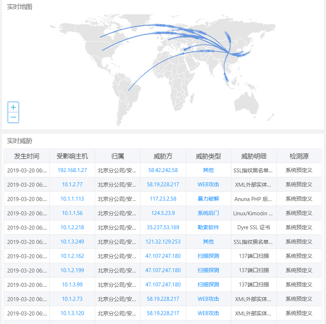Click threat source 124.5.23.9
Image resolution: width=326 pixels, height=324 pixels.
pos(163,213)
